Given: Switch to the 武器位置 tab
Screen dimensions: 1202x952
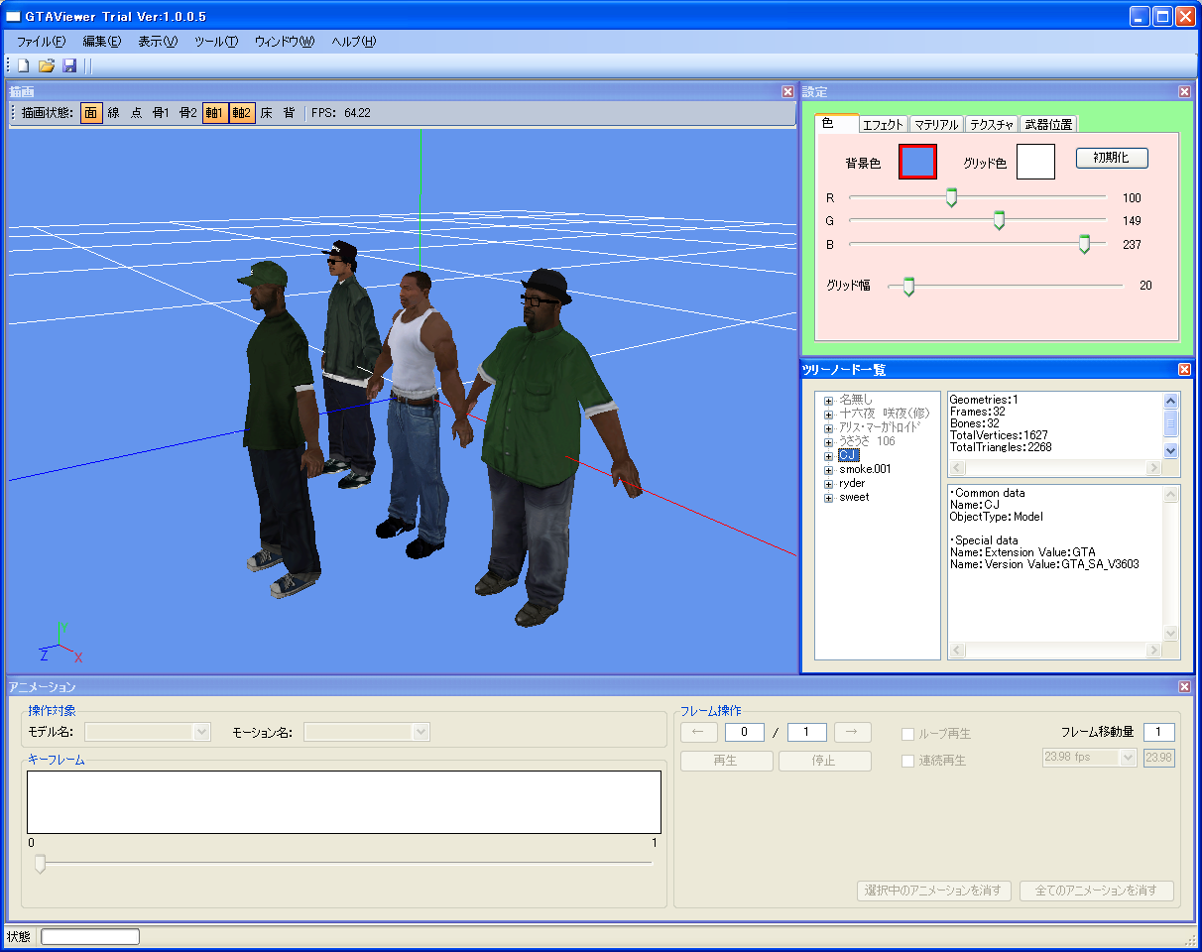Looking at the screenshot, I should 1048,125.
